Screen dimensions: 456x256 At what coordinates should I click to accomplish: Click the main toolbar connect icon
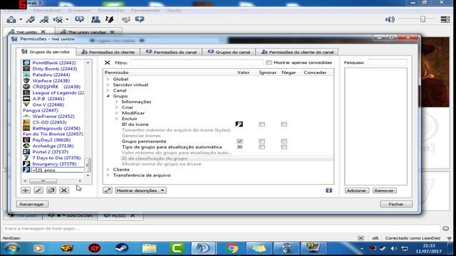pyautogui.click(x=30, y=20)
